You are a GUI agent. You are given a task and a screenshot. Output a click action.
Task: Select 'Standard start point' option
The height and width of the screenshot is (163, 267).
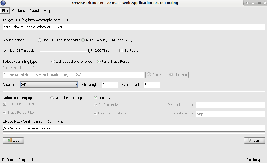[52, 98]
